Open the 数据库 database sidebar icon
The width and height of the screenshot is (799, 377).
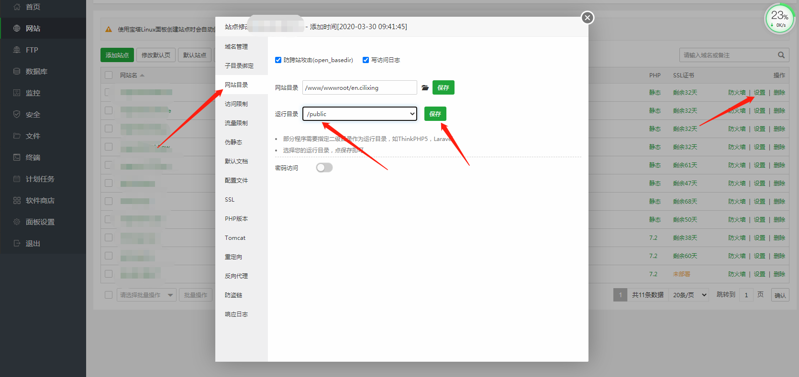coord(17,71)
